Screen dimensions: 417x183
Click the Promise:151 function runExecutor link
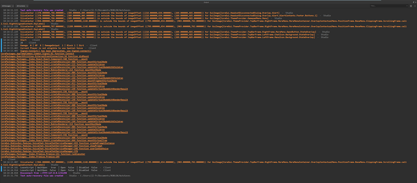pyautogui.click(x=43, y=154)
